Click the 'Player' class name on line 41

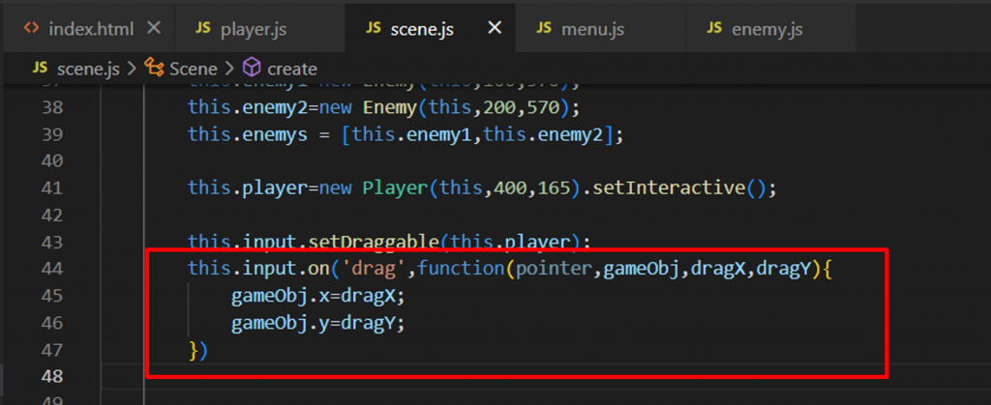[393, 188]
